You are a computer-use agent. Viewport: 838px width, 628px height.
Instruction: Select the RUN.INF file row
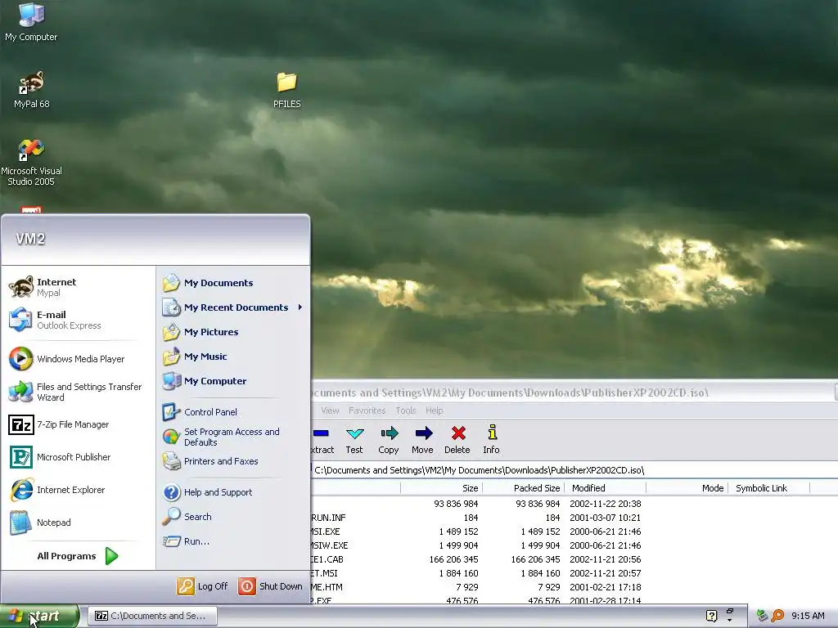pyautogui.click(x=574, y=518)
